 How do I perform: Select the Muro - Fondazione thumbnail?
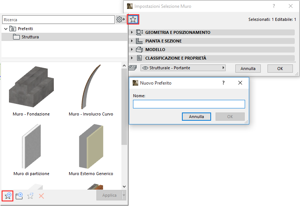tap(31, 87)
